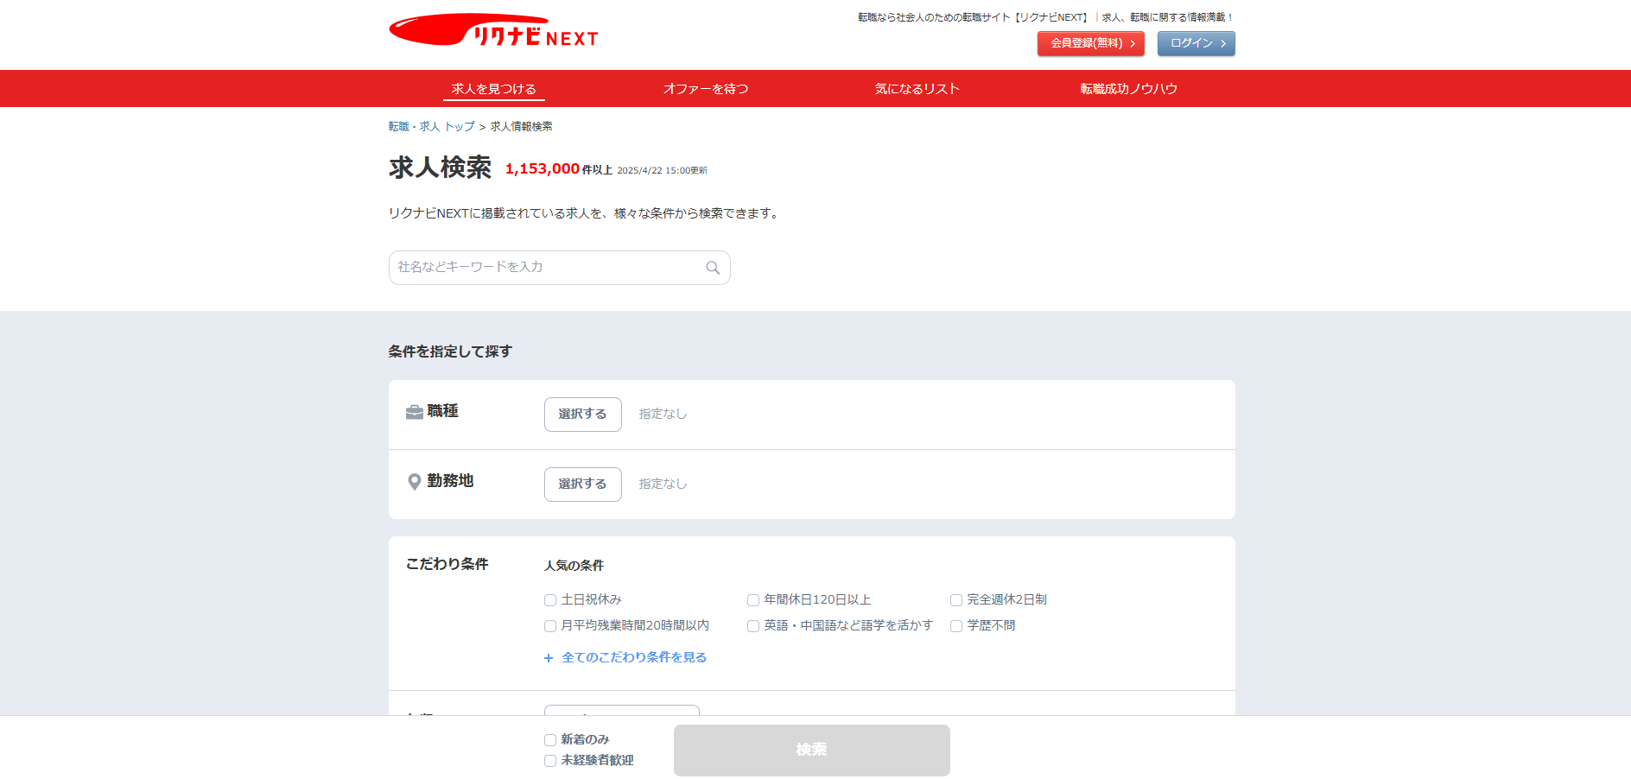This screenshot has height=779, width=1631.
Task: Check the 土日祝休み checkbox
Action: click(550, 600)
